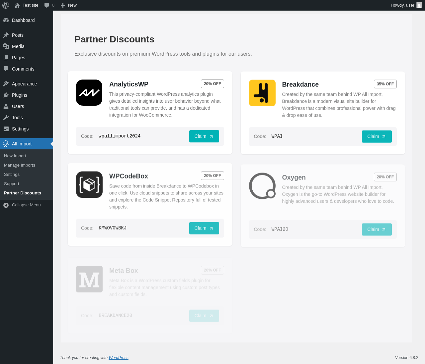425x364 pixels.
Task: Click the Breakdance logo
Action: click(x=262, y=93)
